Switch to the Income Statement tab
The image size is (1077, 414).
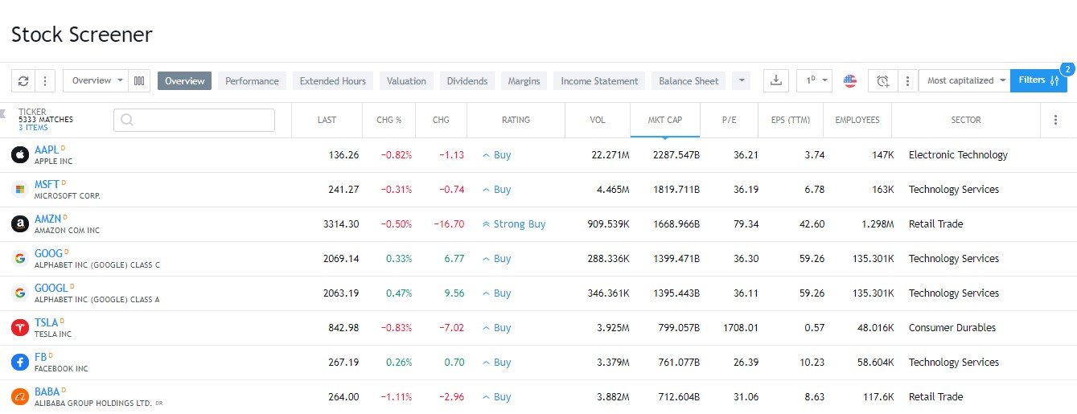[599, 81]
